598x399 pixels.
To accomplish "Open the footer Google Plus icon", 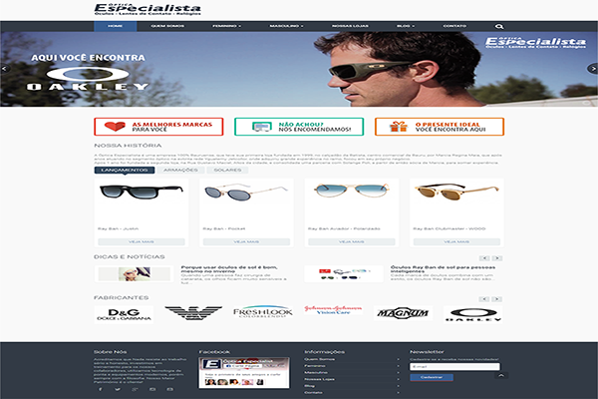I will pos(135,389).
